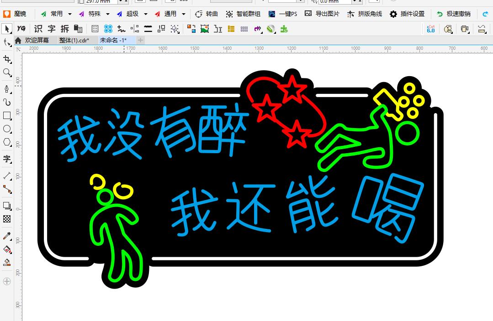Click the 拆 split icon
The height and width of the screenshot is (321, 493).
click(65, 29)
